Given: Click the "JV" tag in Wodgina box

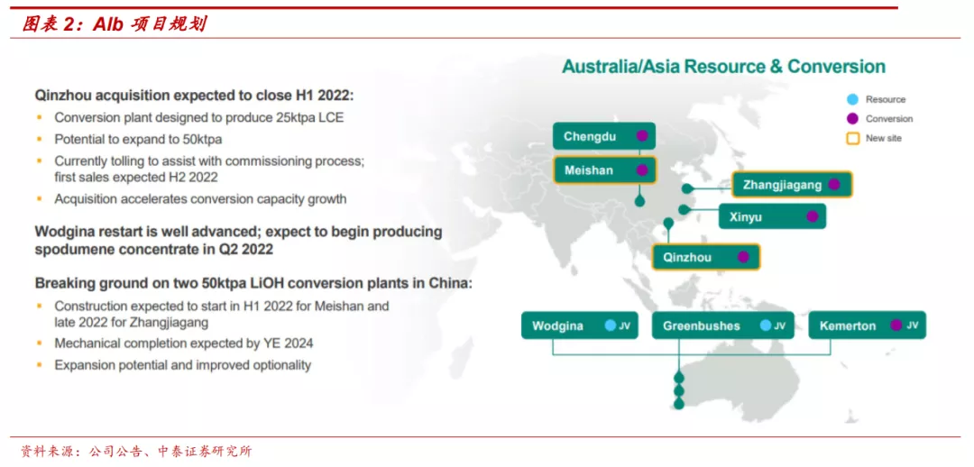Looking at the screenshot, I should [624, 325].
